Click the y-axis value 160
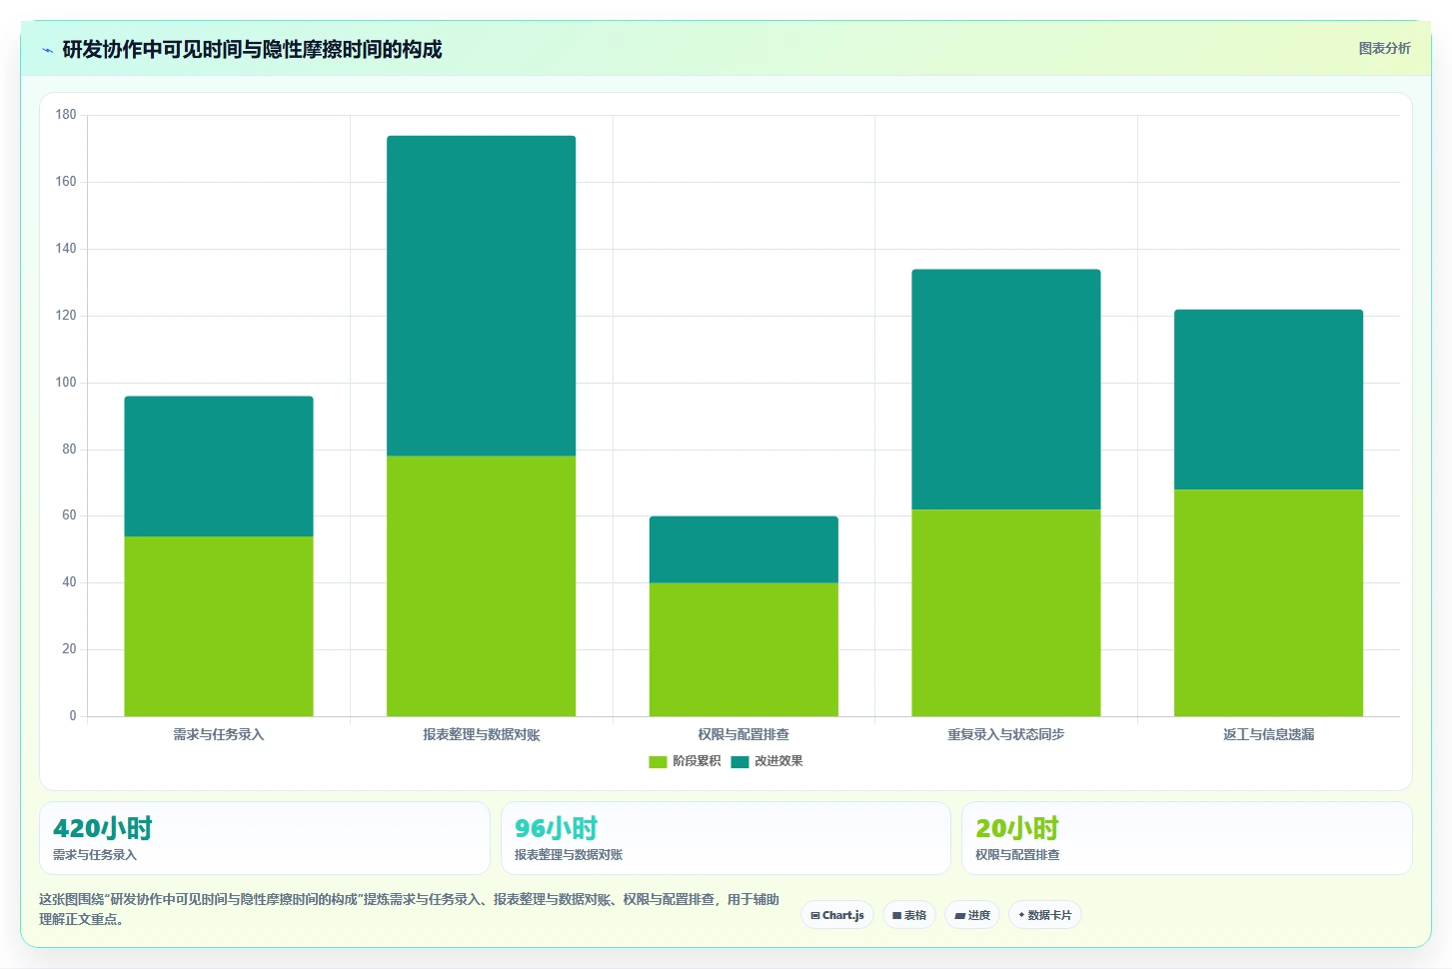The width and height of the screenshot is (1452, 969). 66,182
